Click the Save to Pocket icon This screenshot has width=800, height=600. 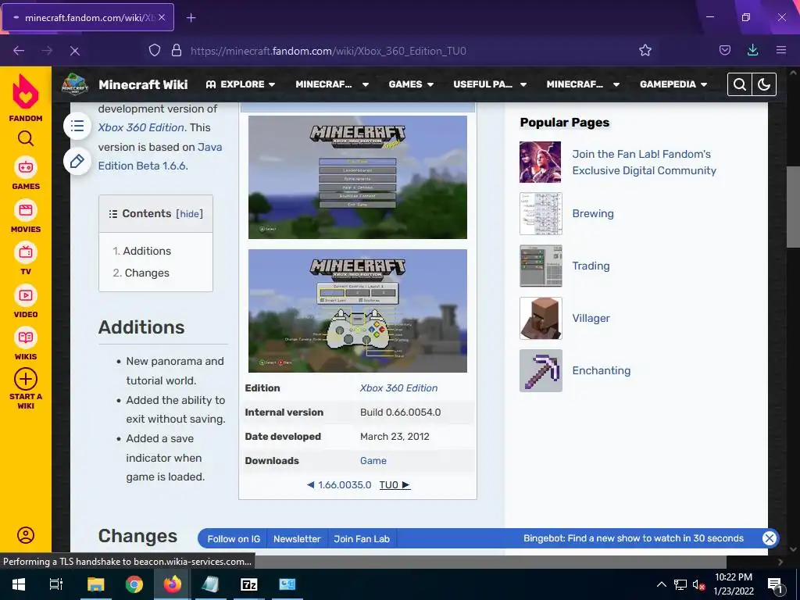point(724,50)
